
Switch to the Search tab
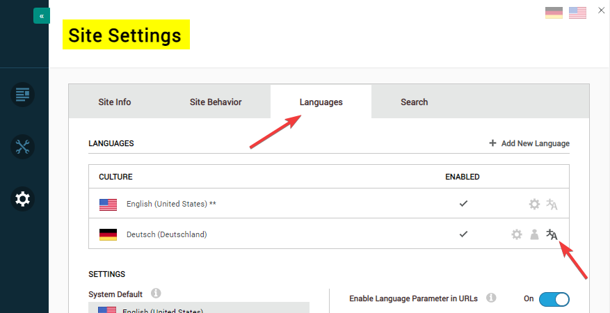415,102
